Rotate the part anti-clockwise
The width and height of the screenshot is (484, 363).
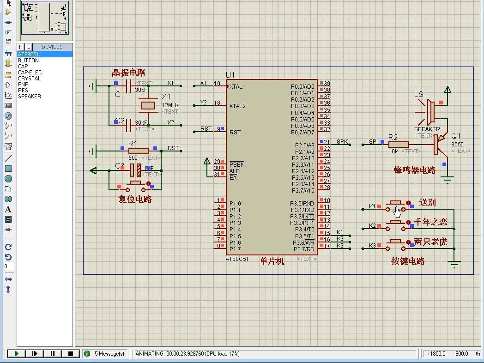click(8, 257)
